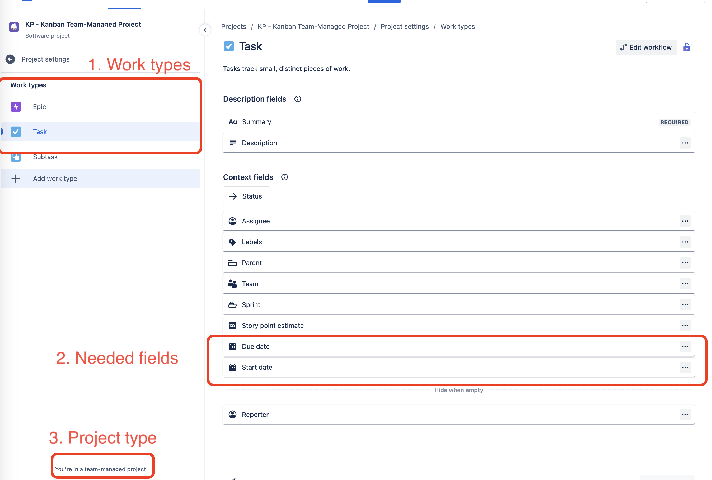Expand the Assignee field row
This screenshot has width=712, height=480.
click(458, 221)
